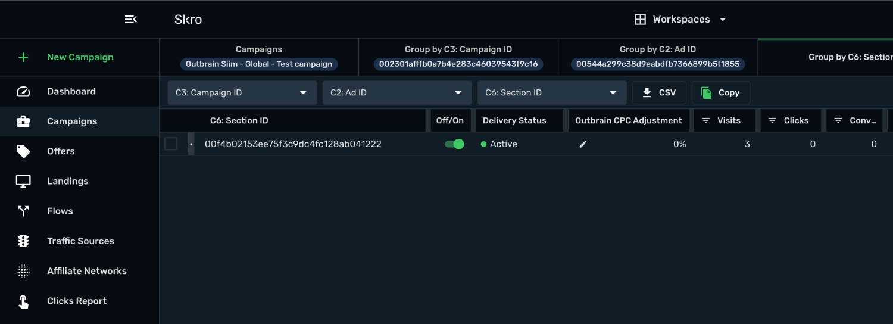
Task: Open the Dashboard page
Action: click(x=71, y=91)
